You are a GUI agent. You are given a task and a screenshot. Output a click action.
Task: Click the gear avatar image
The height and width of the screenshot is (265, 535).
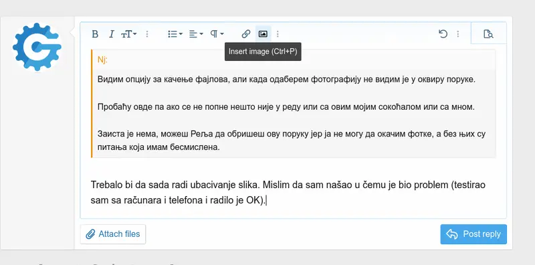37,47
